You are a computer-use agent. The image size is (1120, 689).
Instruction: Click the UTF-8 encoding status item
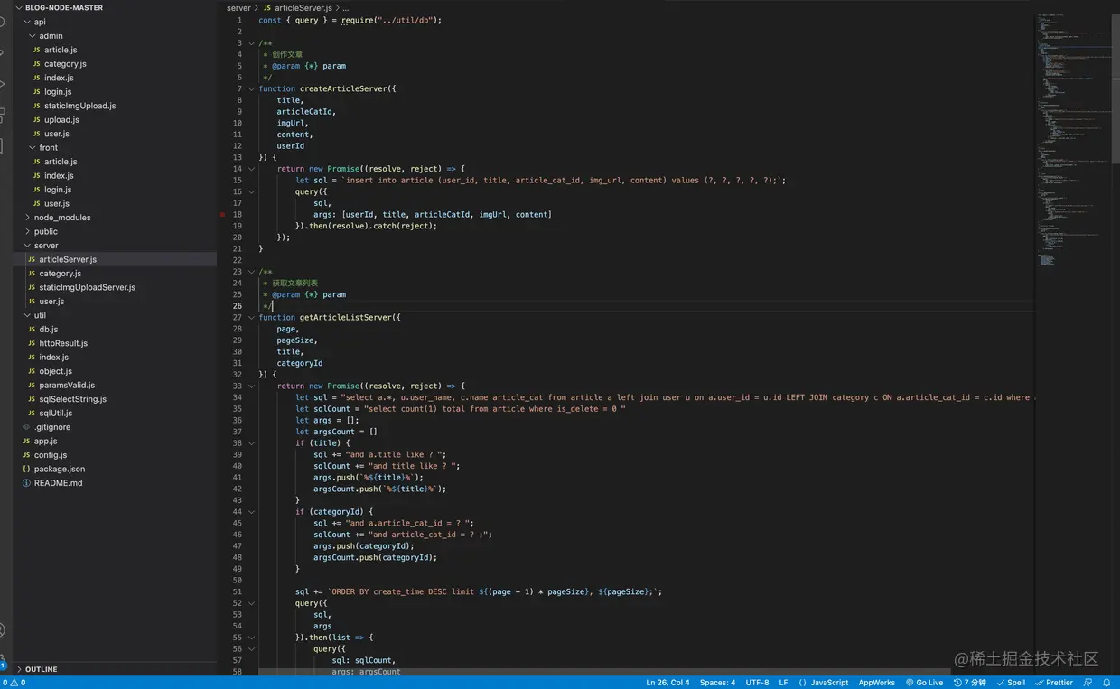click(758, 683)
